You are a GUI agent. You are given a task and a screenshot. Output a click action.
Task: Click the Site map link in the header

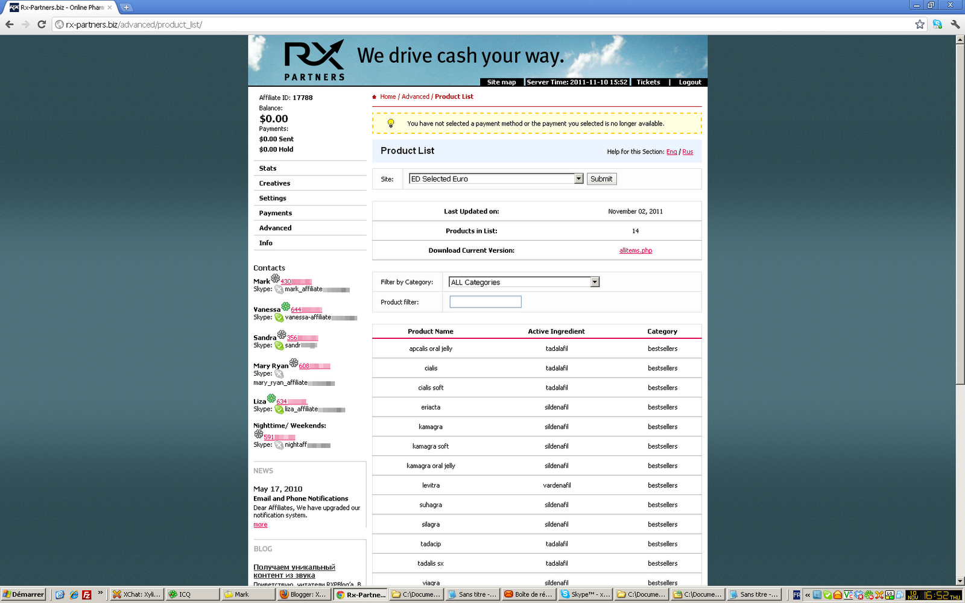click(502, 83)
